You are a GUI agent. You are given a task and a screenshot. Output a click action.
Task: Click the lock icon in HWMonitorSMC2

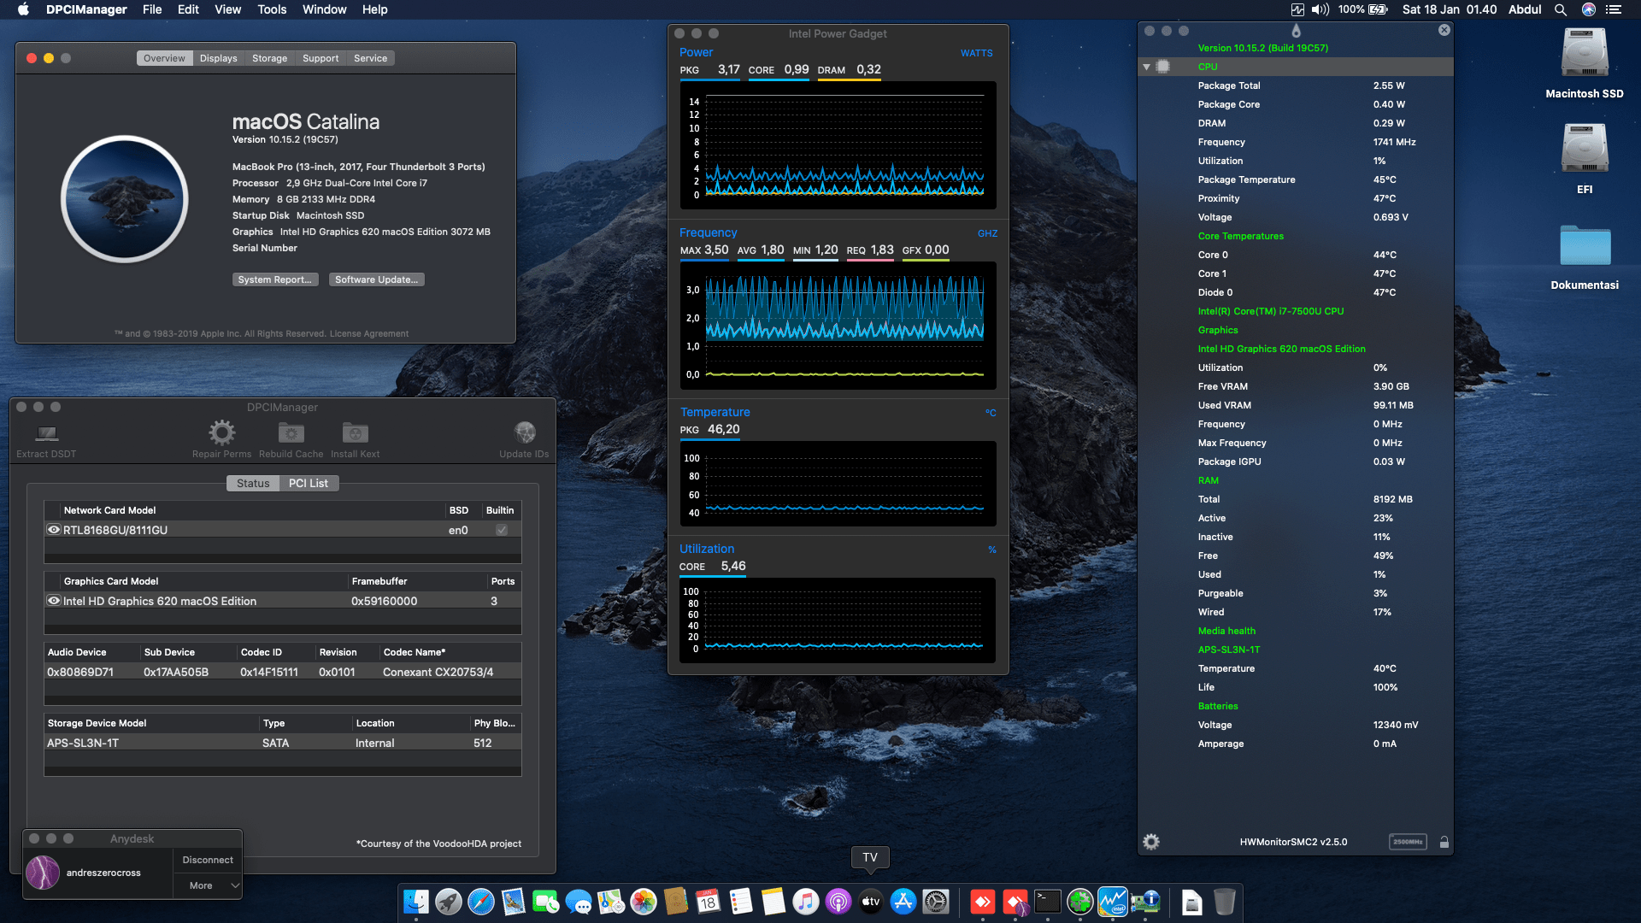[x=1444, y=842]
